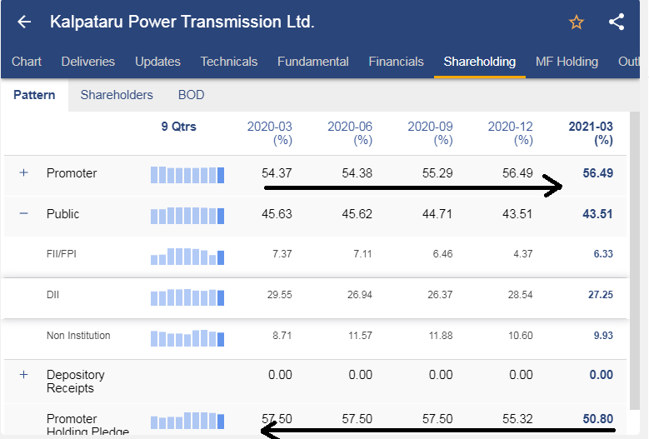
Task: Click the Depository Receipts row label
Action: pos(75,381)
